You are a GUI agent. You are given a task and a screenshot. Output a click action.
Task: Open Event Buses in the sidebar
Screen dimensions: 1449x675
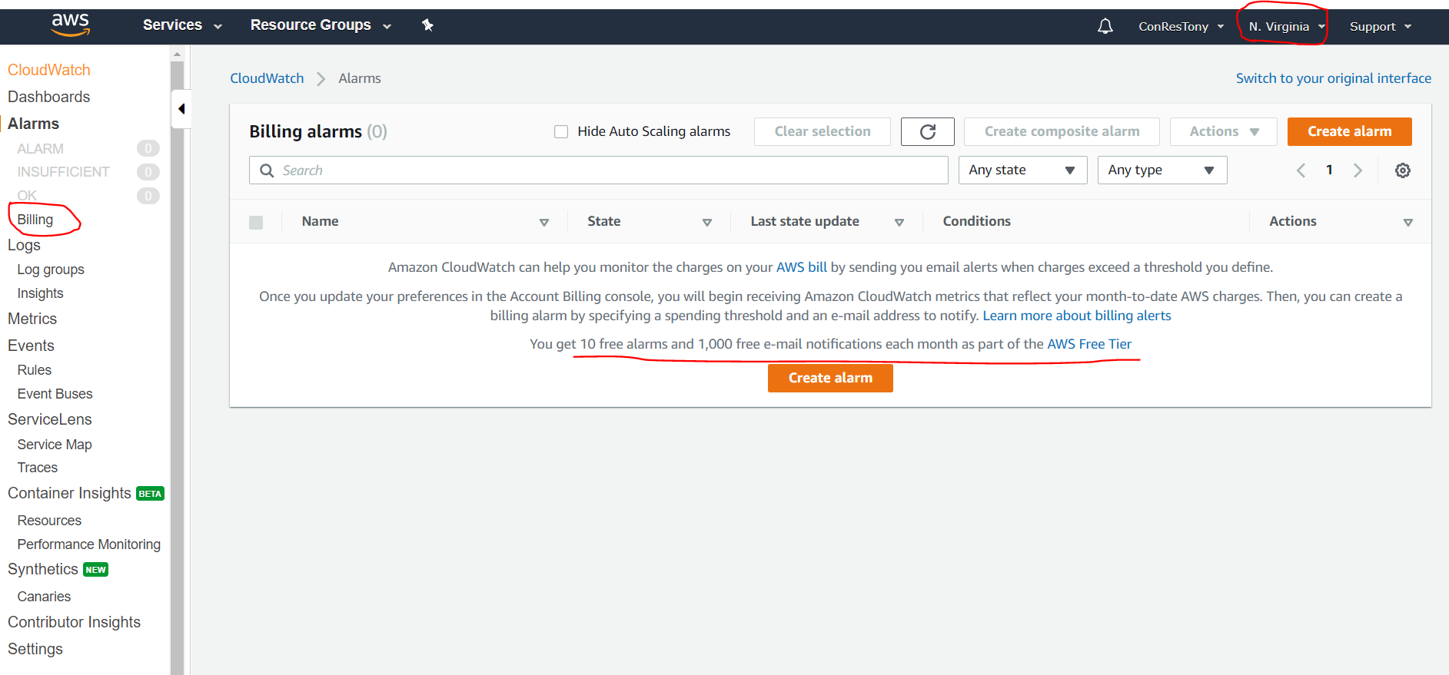(x=55, y=394)
